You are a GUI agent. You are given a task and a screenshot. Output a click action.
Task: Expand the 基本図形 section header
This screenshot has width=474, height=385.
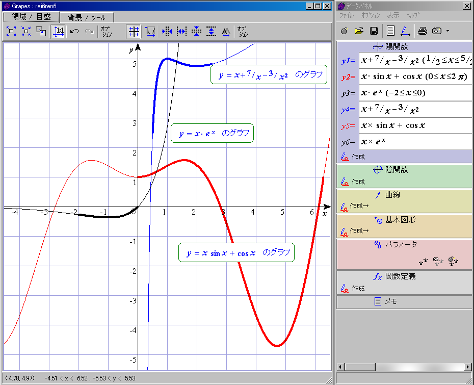tap(395, 220)
